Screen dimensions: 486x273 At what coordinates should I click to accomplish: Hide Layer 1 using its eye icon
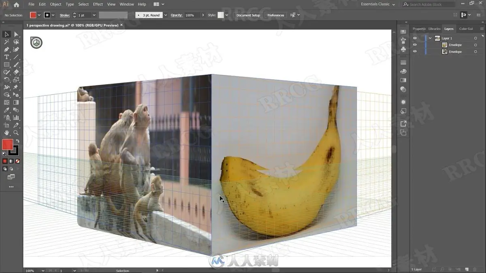(415, 38)
